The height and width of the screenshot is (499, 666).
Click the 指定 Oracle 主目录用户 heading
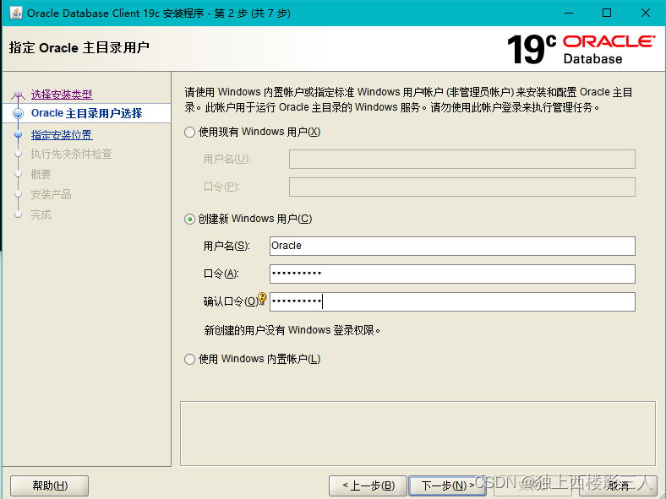click(x=79, y=47)
